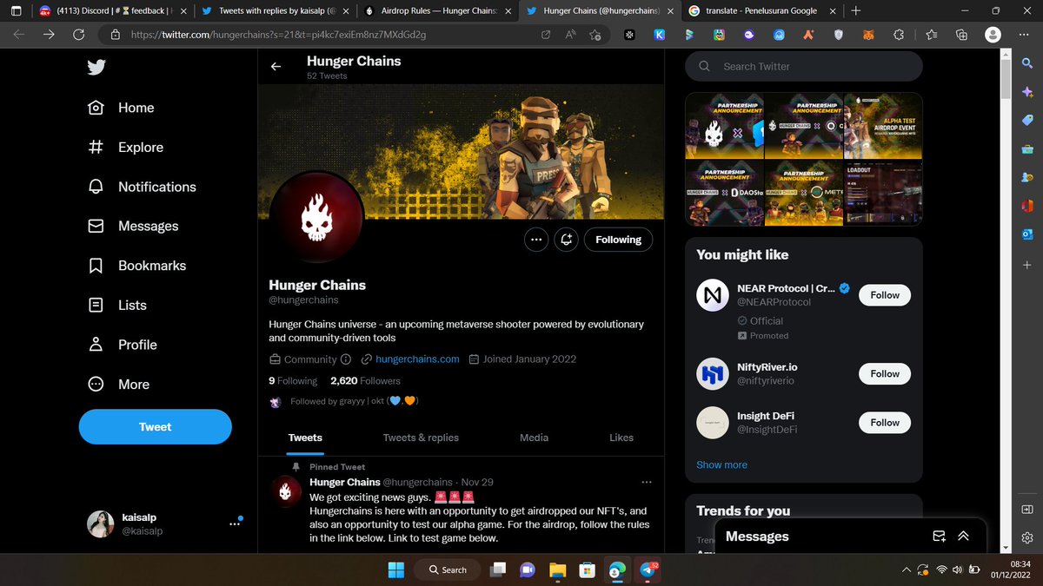Click the taskbar Search box
This screenshot has height=586, width=1043.
(446, 570)
